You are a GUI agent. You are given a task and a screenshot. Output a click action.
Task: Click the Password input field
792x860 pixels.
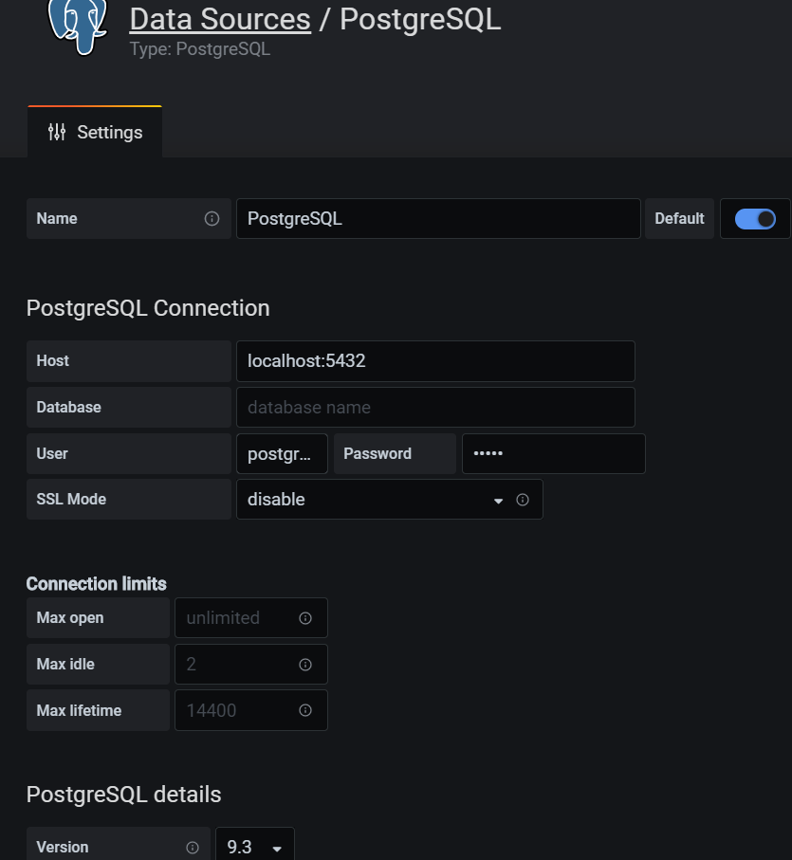(x=553, y=454)
